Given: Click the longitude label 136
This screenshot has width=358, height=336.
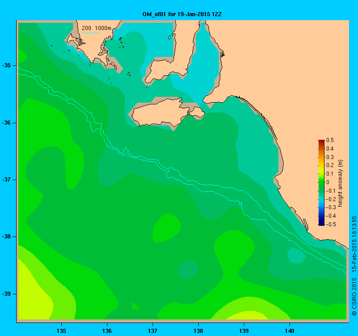Looking at the screenshot, I should [107, 331].
